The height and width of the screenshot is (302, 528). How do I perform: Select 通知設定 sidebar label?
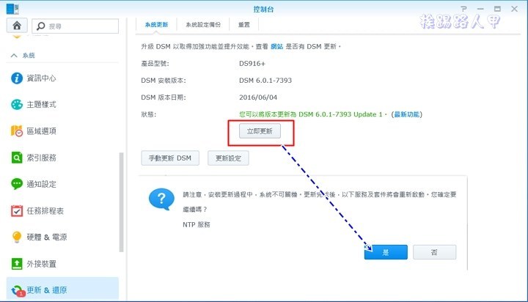pyautogui.click(x=41, y=184)
